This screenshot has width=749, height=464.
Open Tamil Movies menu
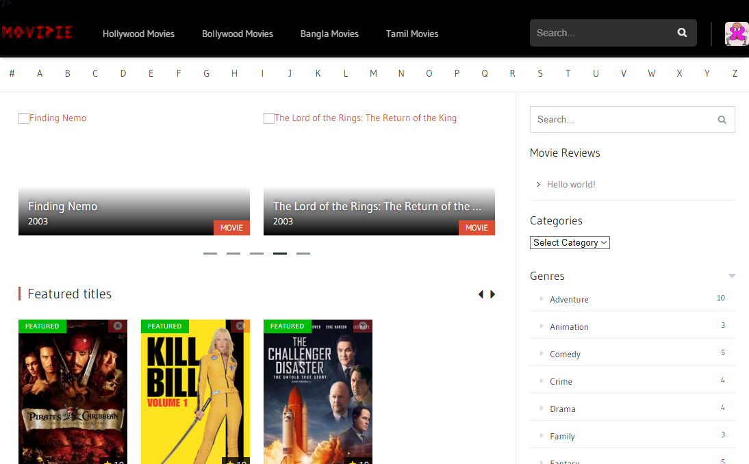click(411, 34)
